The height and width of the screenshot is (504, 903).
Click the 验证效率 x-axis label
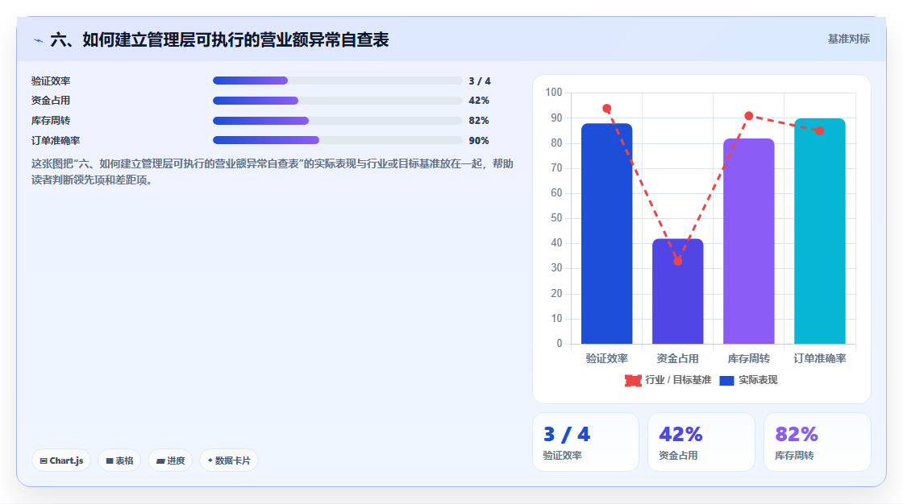pyautogui.click(x=606, y=358)
